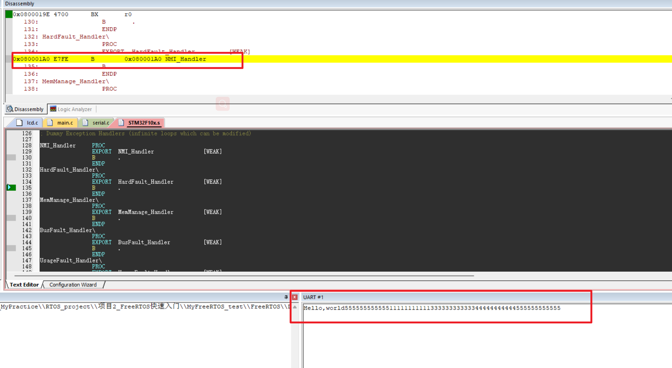Image resolution: width=672 pixels, height=368 pixels.
Task: Click the build output path text
Action: 145,307
